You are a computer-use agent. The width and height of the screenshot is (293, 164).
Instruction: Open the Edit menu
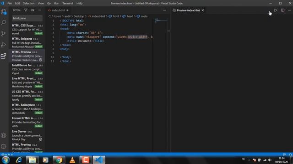(x=17, y=3)
